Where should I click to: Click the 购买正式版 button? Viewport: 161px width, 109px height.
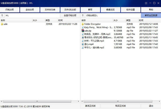point(120,106)
